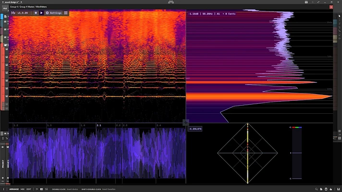Viewport: 342px width, 192px height.
Task: Click the crown icon above the PROJECT label
Action: 2,147
